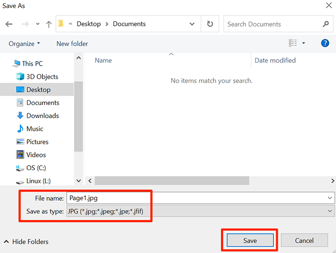Click the File name text field
The width and height of the screenshot is (336, 253).
[x=196, y=198]
